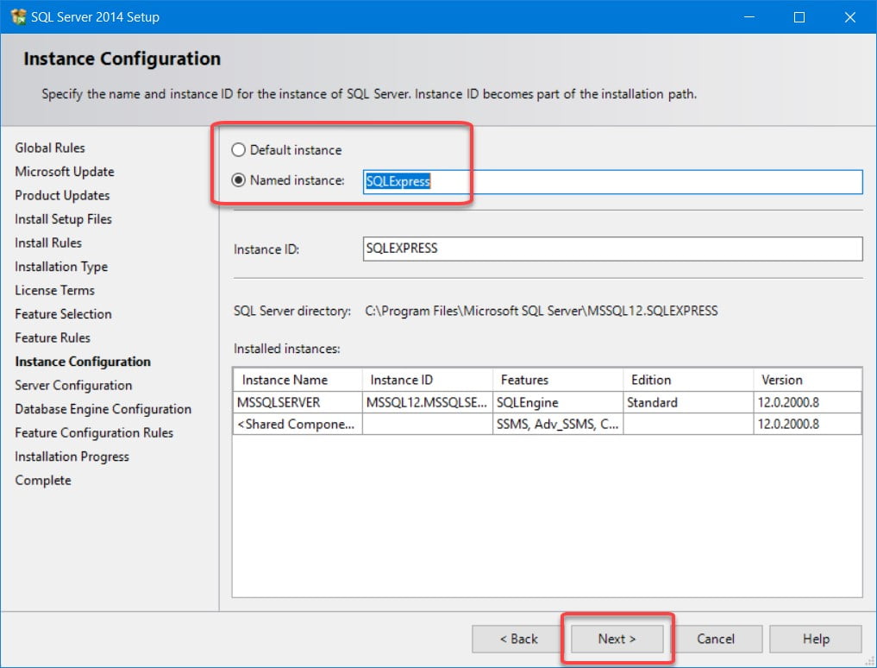Maximize the SQL Server 2014 Setup window

799,16
